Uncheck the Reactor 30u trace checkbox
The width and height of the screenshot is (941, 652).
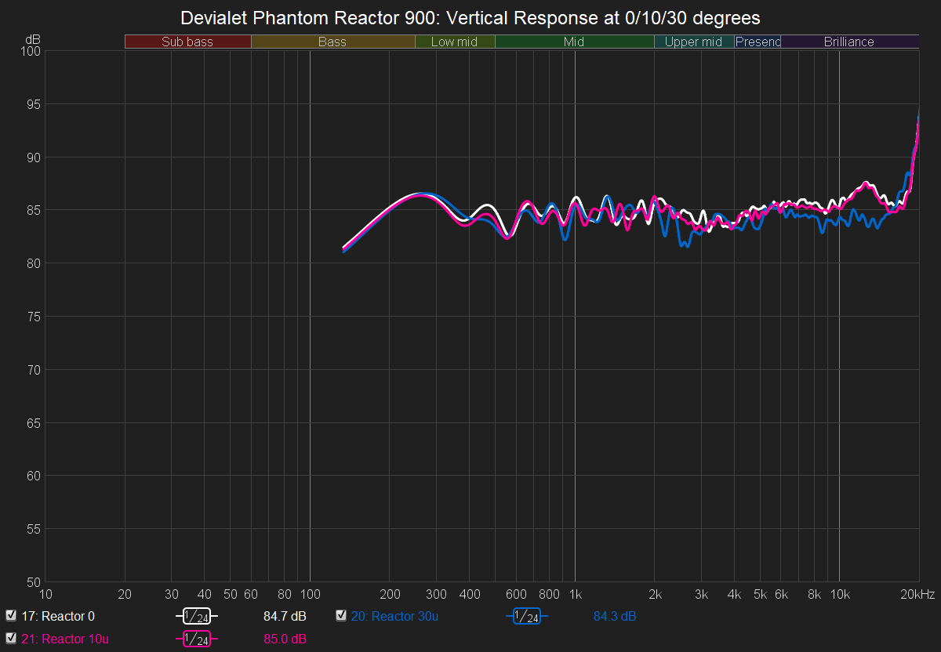[341, 616]
